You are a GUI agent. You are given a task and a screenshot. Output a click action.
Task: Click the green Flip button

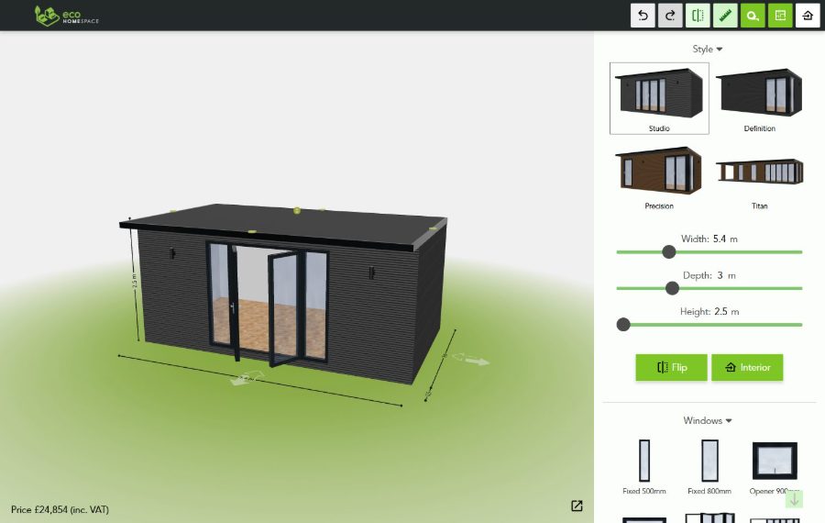[x=671, y=367]
